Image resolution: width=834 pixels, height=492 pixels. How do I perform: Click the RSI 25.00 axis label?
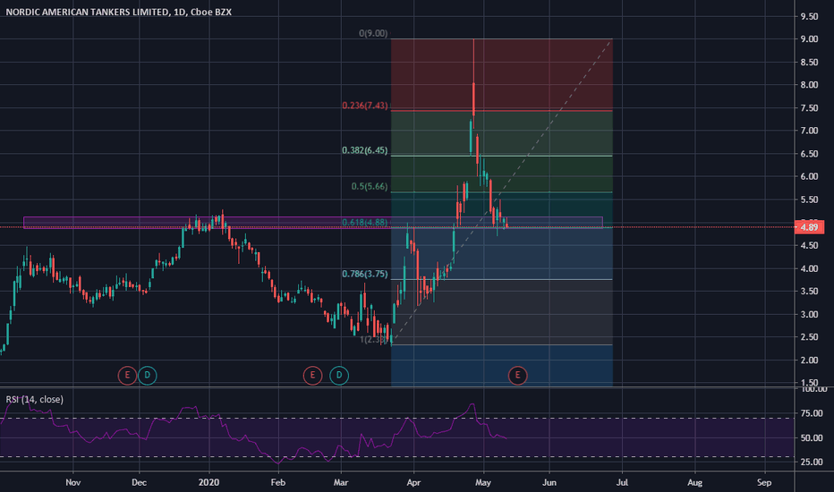(x=811, y=462)
